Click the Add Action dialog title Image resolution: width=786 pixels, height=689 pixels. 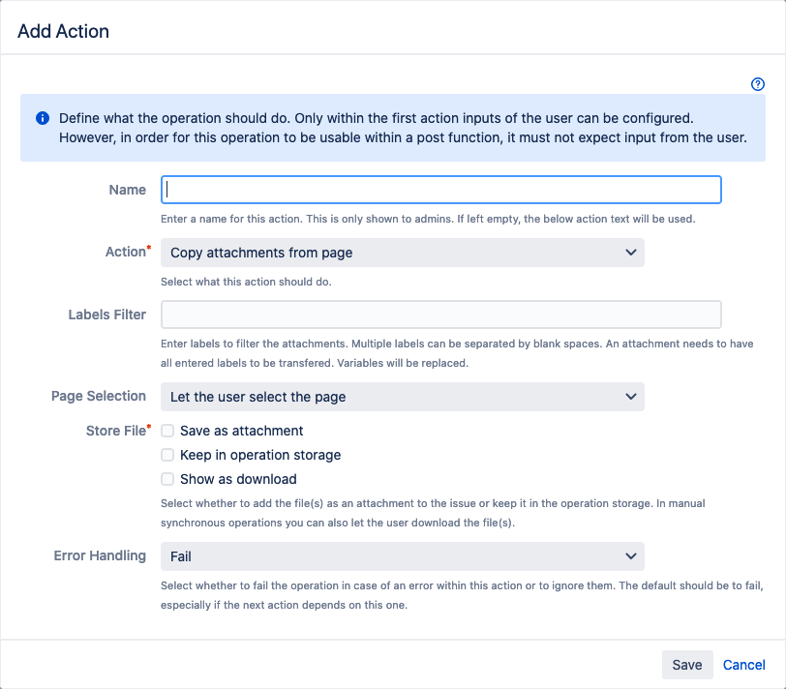tap(63, 31)
